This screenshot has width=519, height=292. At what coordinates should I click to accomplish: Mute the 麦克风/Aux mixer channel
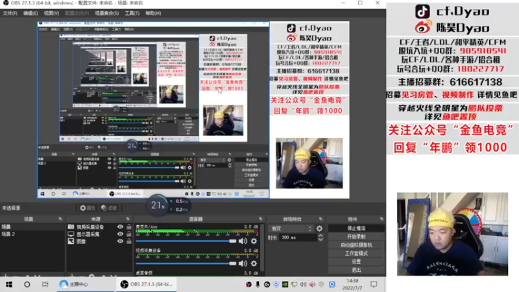(x=243, y=241)
